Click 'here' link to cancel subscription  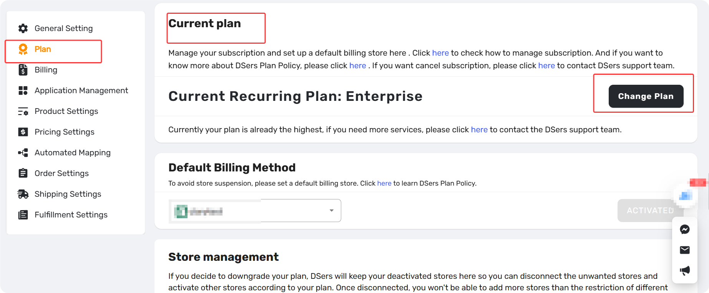coord(546,66)
